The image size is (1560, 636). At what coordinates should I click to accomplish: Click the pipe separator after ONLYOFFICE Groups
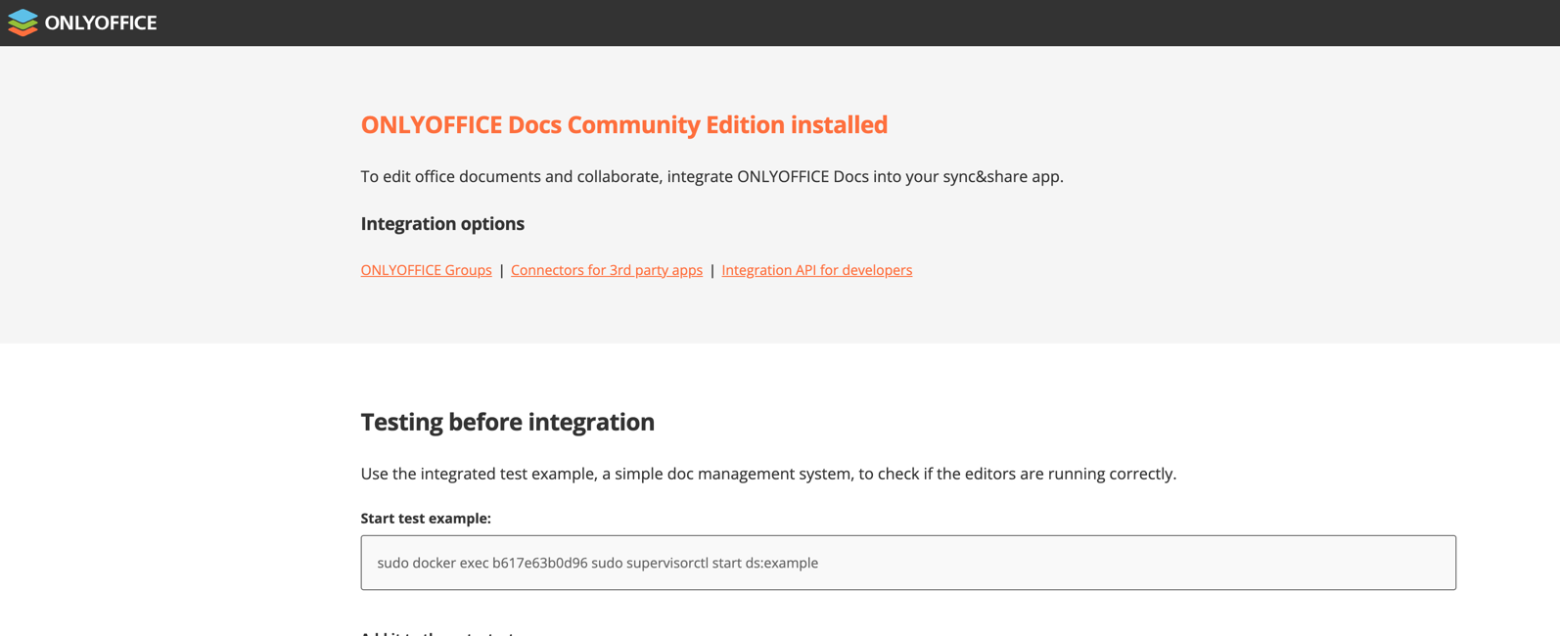[x=501, y=270]
